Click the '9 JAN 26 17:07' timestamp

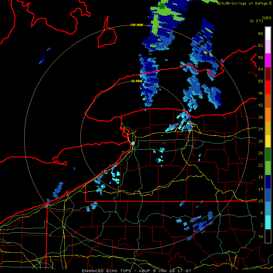172,271
